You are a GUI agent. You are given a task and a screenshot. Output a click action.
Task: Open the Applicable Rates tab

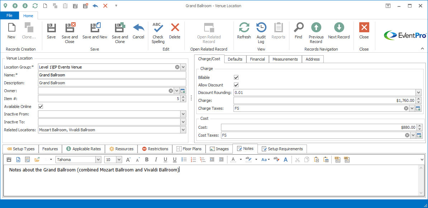[x=83, y=149]
